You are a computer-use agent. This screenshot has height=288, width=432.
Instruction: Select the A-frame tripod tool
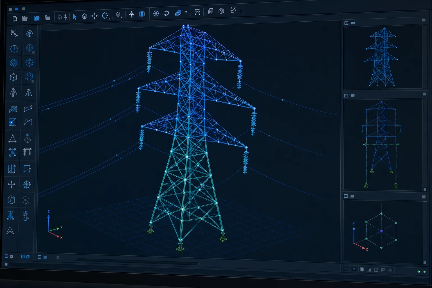[x=28, y=93]
